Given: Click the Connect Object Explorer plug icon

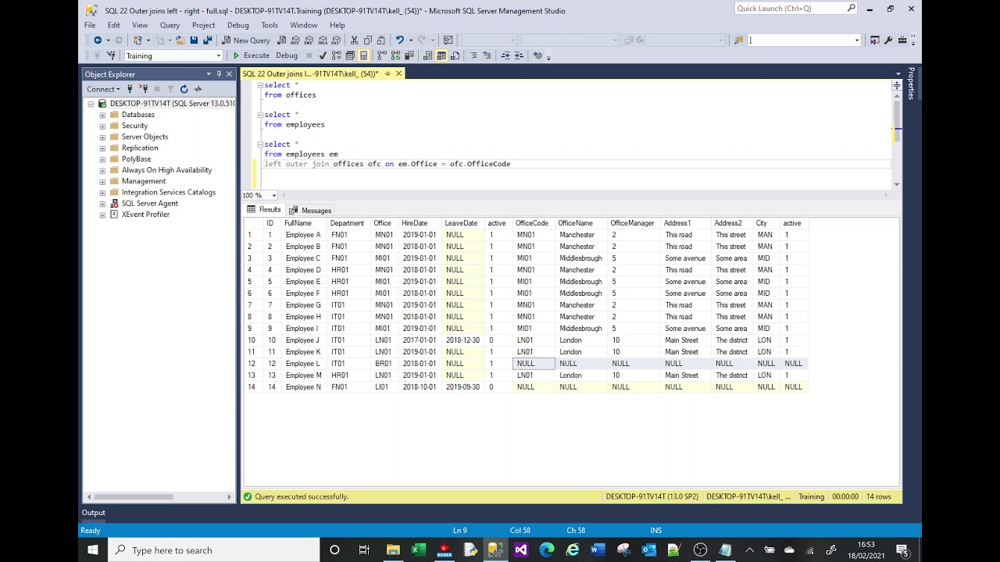Looking at the screenshot, I should (130, 89).
